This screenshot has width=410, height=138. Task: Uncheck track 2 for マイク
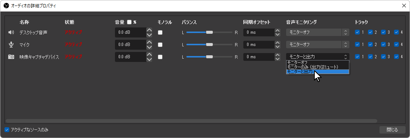[370, 45]
